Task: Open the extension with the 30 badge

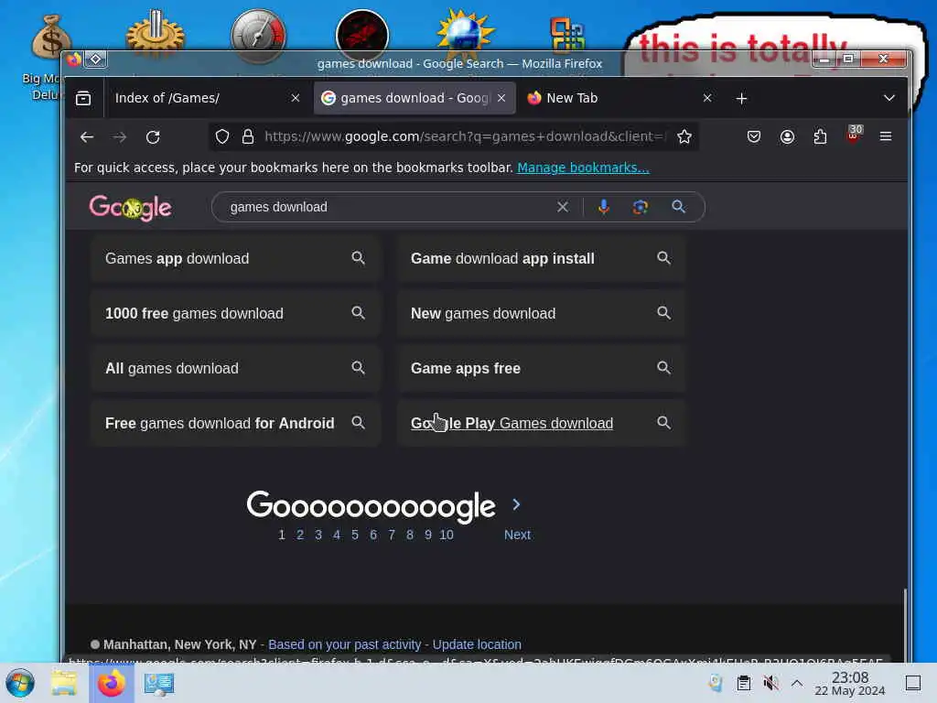Action: 854,135
